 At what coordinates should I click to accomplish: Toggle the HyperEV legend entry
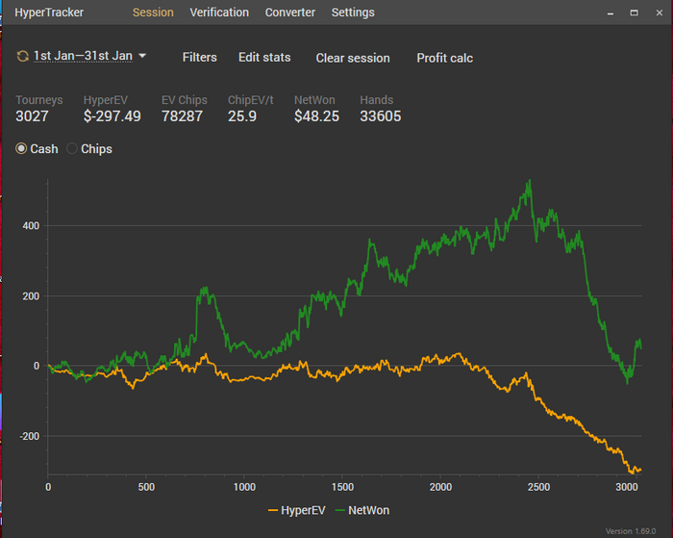pos(296,510)
